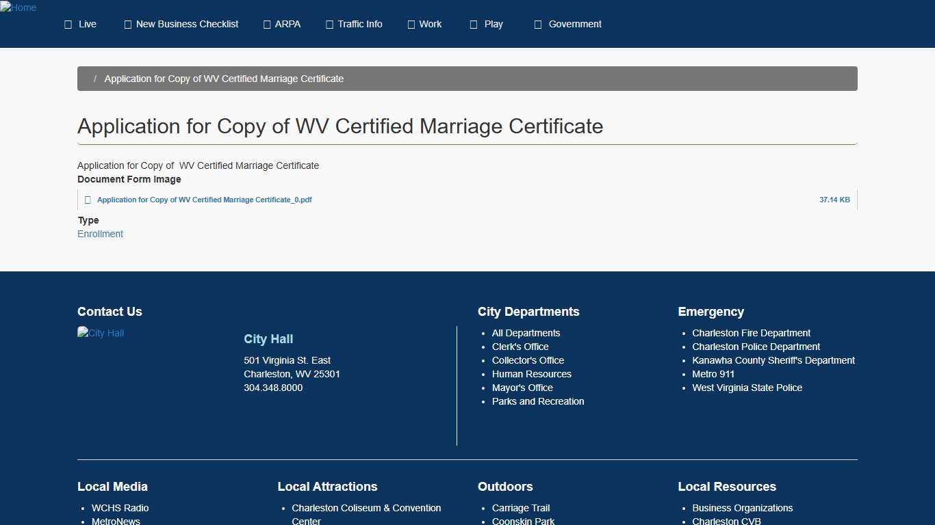The image size is (935, 525).
Task: Visit the Charleston Fire Department link
Action: pyautogui.click(x=751, y=333)
